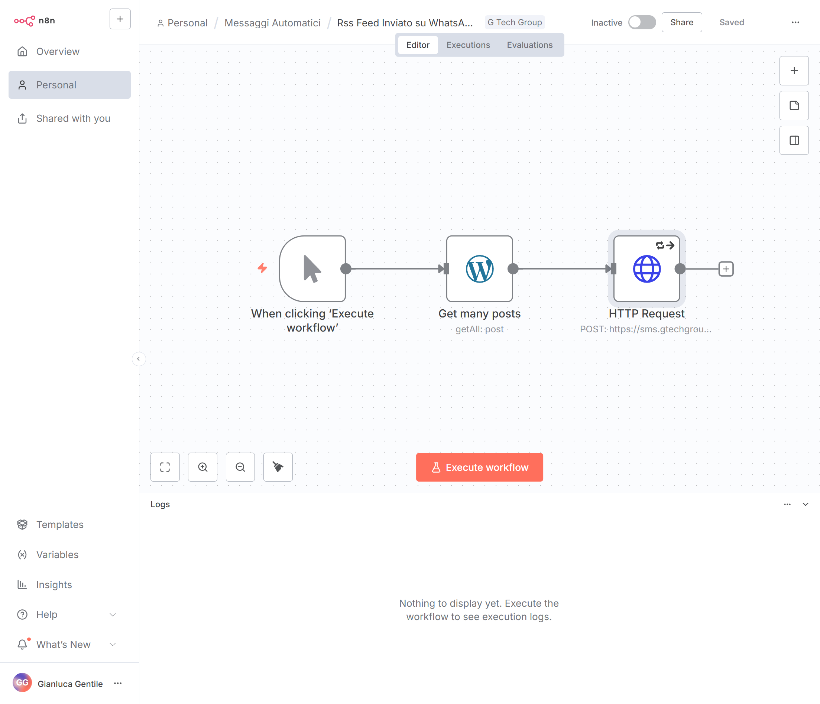Screen dimensions: 820x704
Task: Expand the What's New section
Action: pos(113,645)
